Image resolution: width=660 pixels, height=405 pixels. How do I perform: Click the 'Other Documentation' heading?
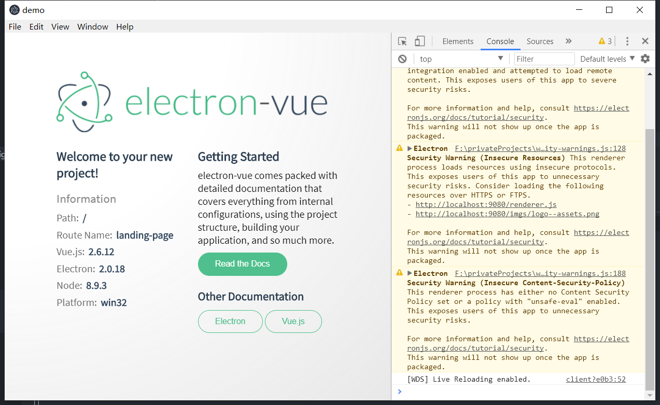pos(251,297)
